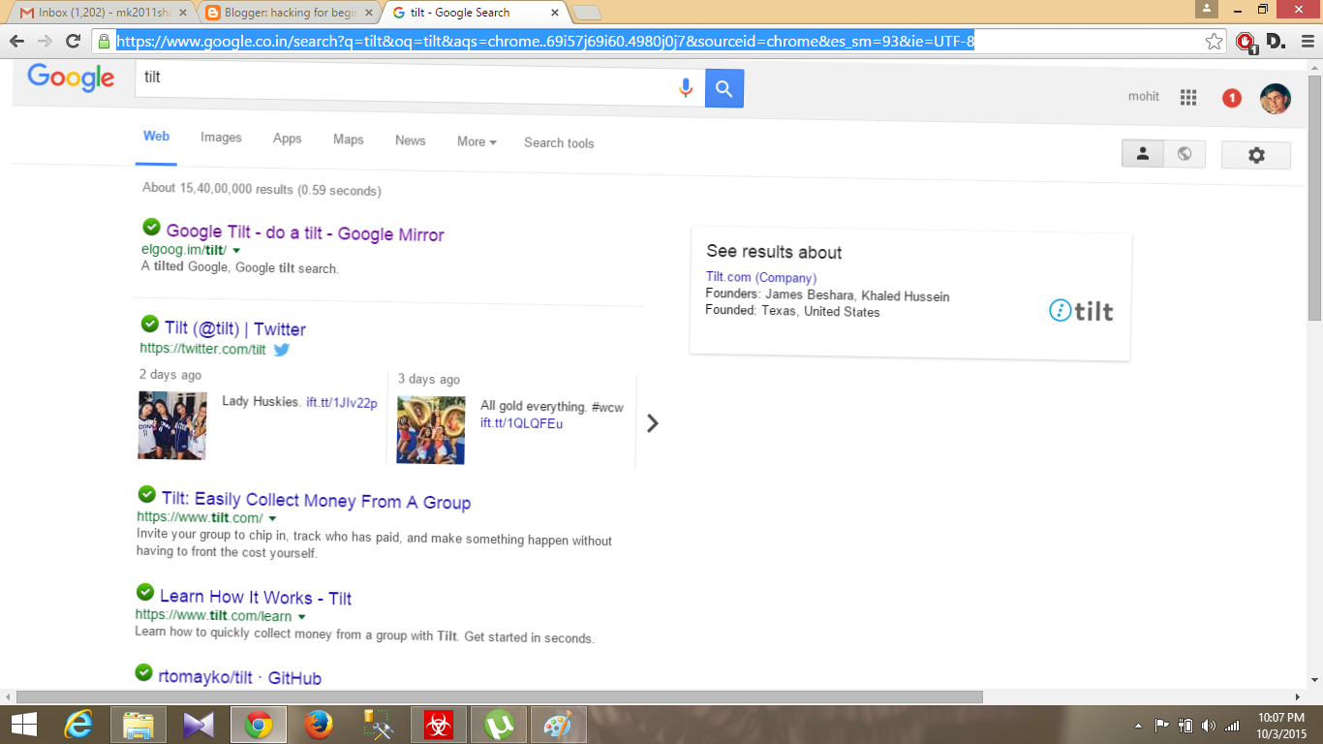This screenshot has width=1323, height=744.
Task: Switch to Blogger hacking browser tab
Action: pyautogui.click(x=288, y=13)
